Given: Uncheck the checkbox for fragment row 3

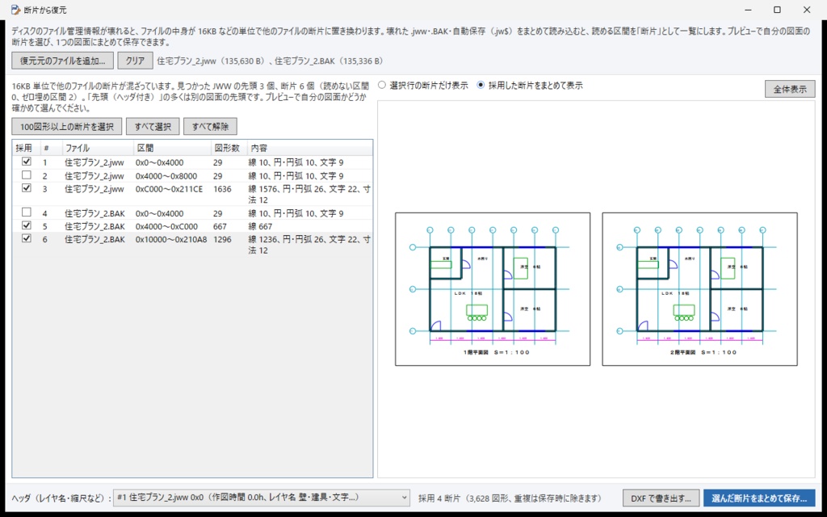Looking at the screenshot, I should [27, 187].
